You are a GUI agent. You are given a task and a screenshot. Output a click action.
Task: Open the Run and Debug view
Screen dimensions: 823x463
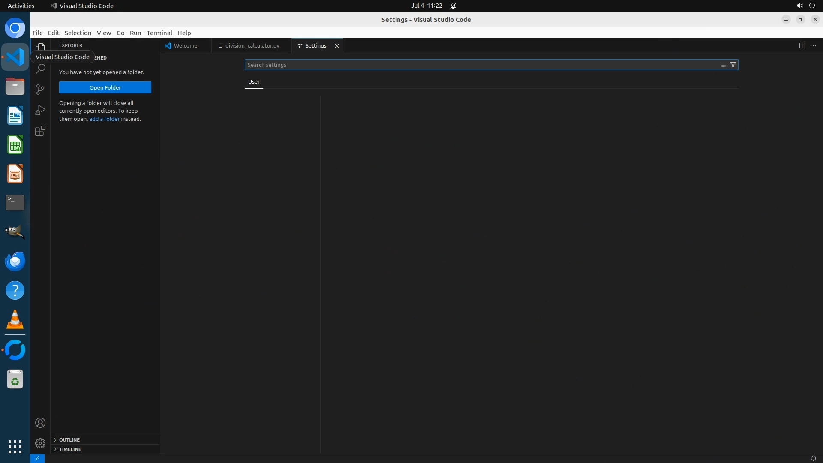pos(40,110)
